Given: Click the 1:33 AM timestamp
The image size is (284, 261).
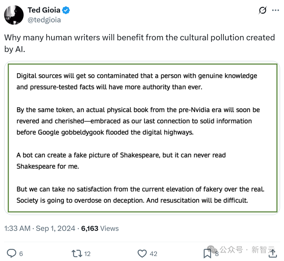Looking at the screenshot, I should (x=17, y=228).
